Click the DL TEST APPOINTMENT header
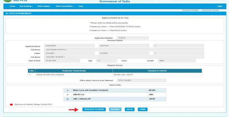The height and width of the screenshot is (117, 229). coord(19,13)
